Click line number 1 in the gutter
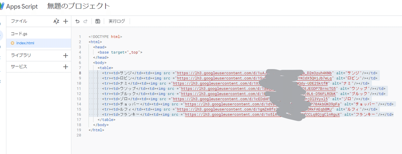This screenshot has width=402, height=154. (80, 37)
